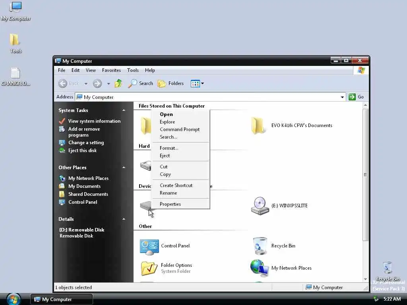Viewport: 407px width, 305px height.
Task: Click Eject this disk task
Action: tap(82, 151)
